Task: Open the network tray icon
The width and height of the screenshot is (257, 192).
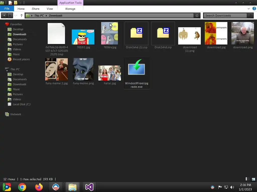Action: point(226,187)
